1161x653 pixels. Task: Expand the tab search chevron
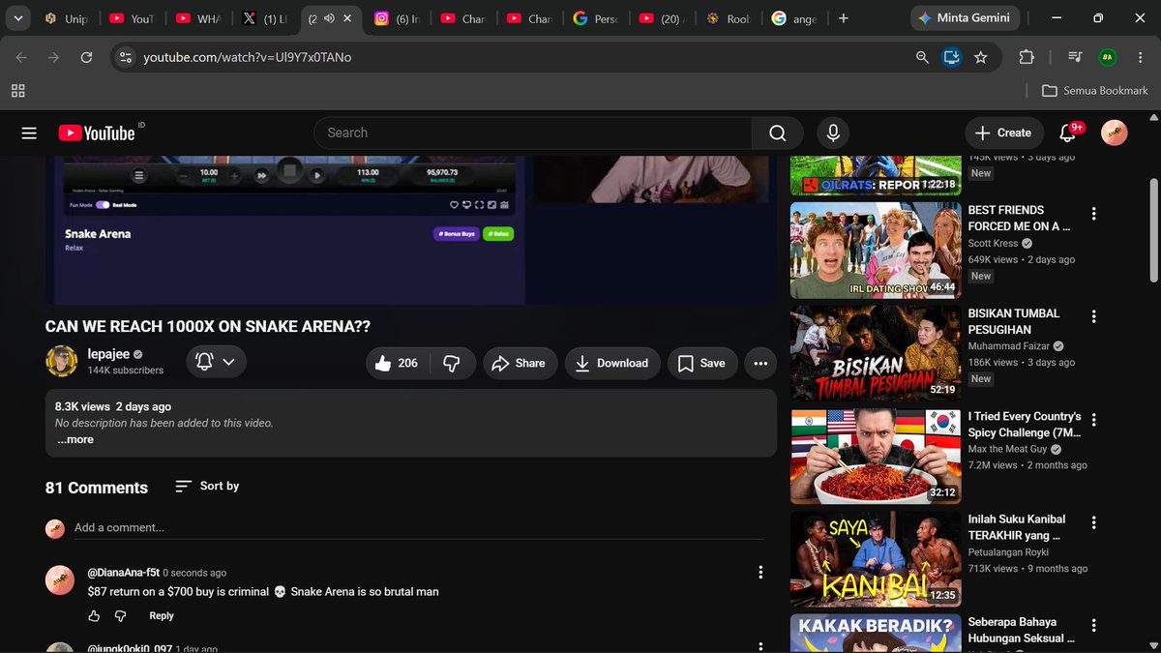tap(17, 17)
